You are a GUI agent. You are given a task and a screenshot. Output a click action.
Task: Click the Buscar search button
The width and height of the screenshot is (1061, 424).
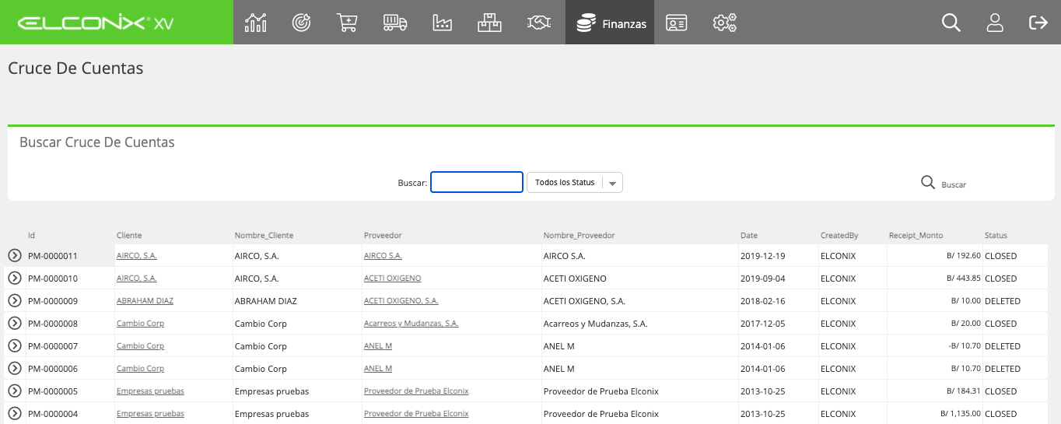pyautogui.click(x=944, y=183)
